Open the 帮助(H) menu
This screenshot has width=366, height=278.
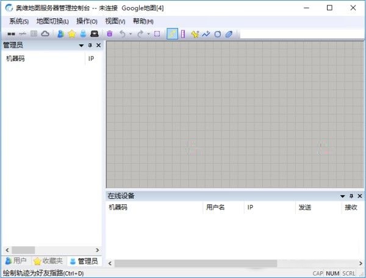click(x=143, y=21)
